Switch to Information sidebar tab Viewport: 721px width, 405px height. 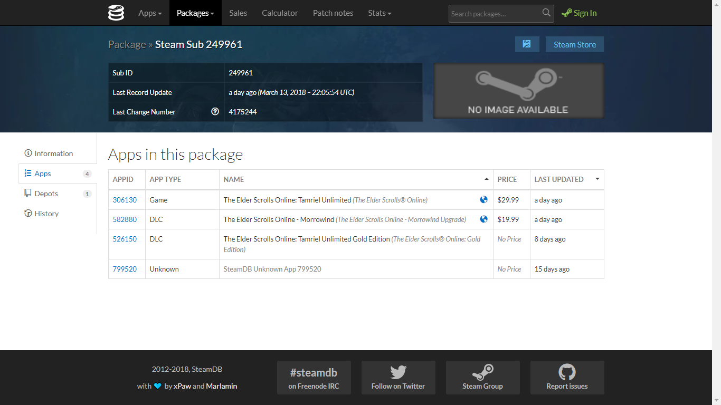pyautogui.click(x=58, y=153)
